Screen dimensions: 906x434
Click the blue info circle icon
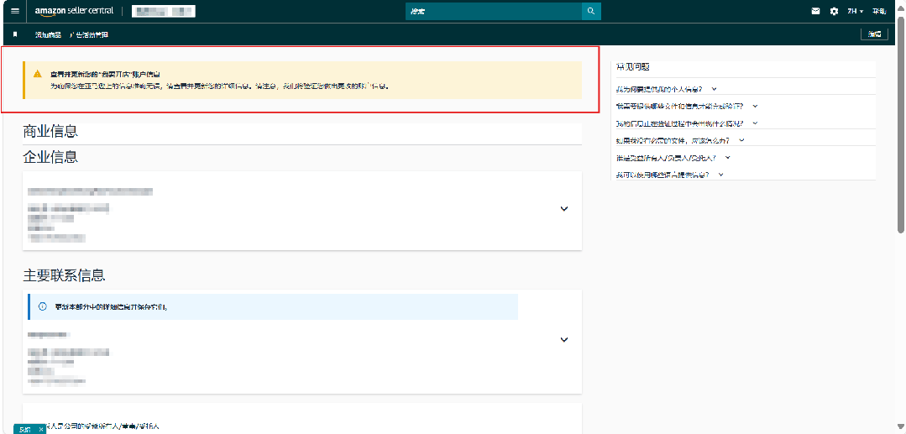pyautogui.click(x=42, y=306)
